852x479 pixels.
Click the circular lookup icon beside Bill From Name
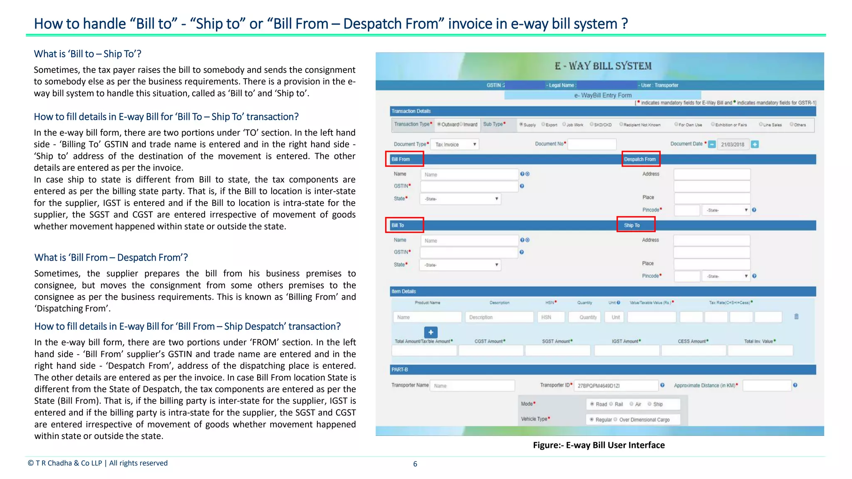[x=528, y=174]
